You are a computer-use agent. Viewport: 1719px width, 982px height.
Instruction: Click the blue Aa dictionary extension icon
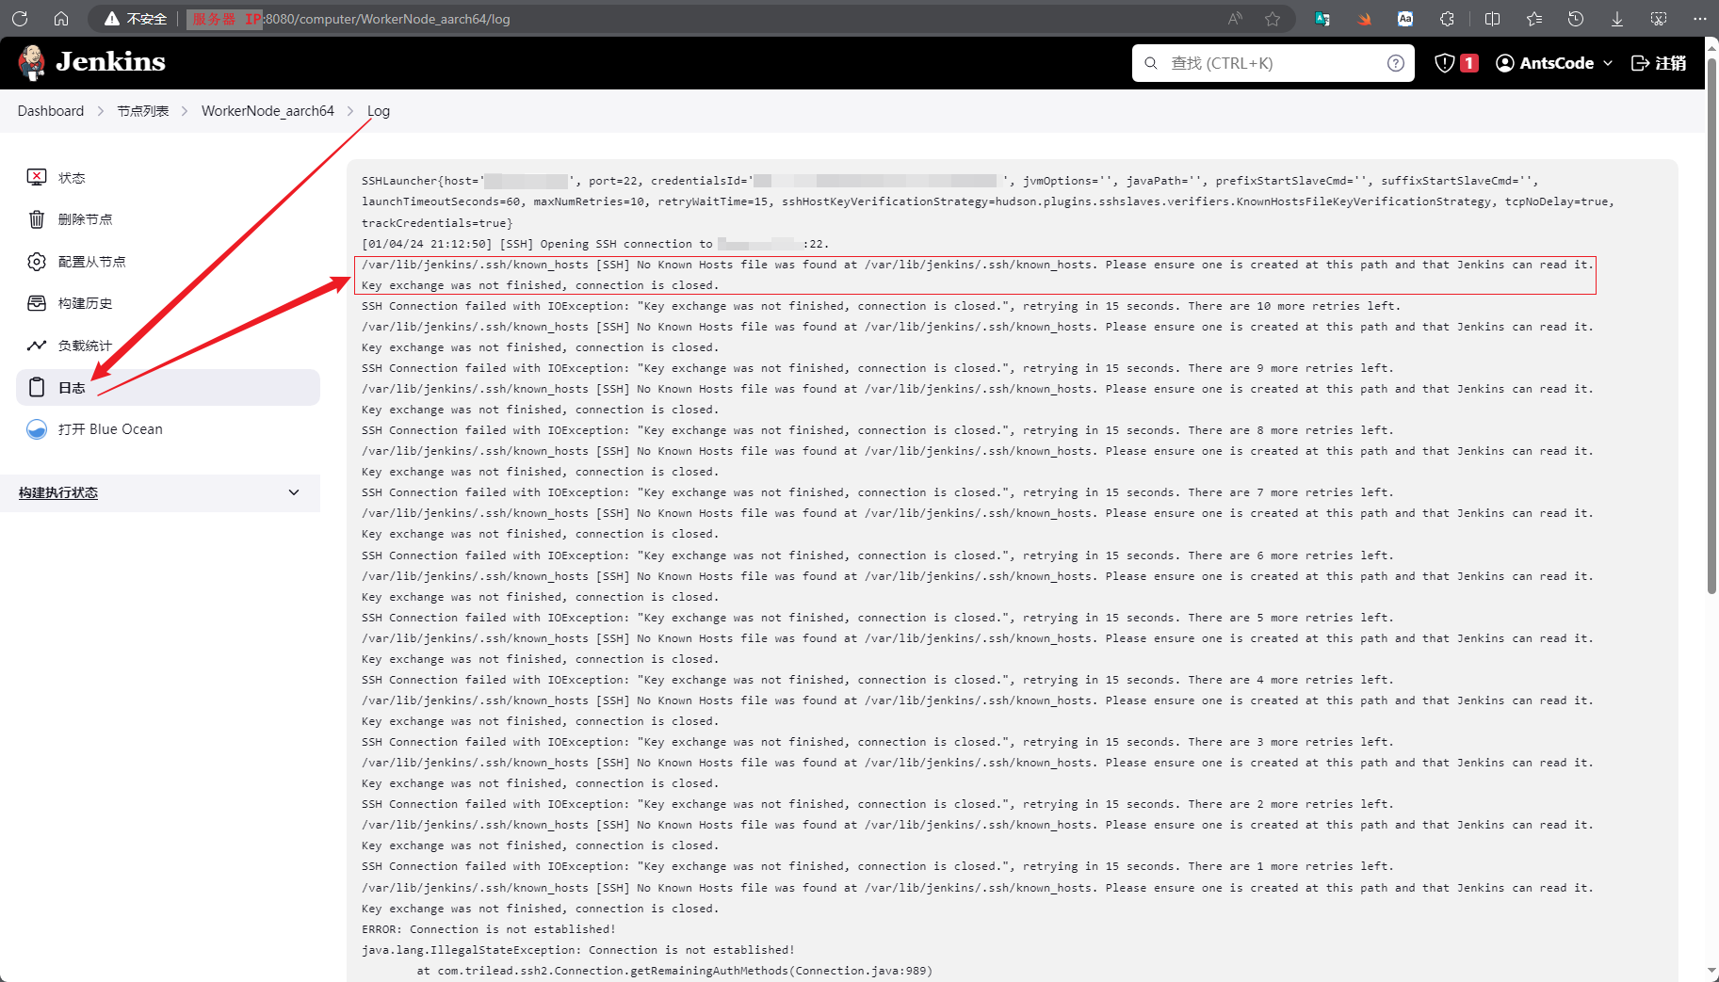(1405, 19)
